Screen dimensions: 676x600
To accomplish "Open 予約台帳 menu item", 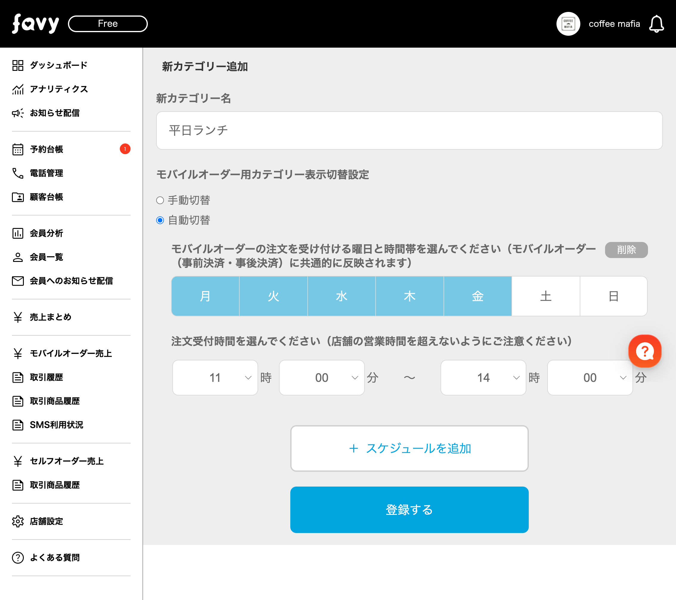I will coord(46,149).
